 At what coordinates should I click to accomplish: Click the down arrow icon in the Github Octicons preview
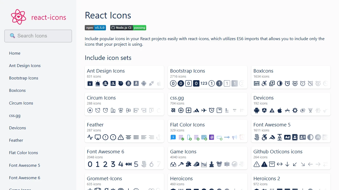[x=287, y=164]
